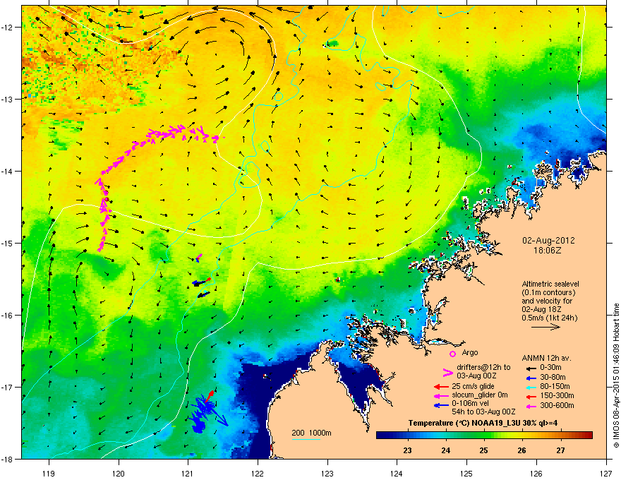Click the colorbar tick label 24
621x480 pixels.
445,450
